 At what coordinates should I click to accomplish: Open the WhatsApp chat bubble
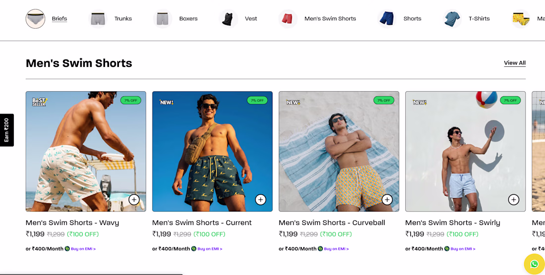tap(534, 264)
